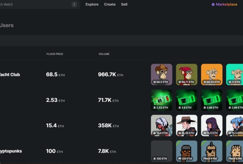Click the 966.7K ETH volume value
The width and height of the screenshot is (243, 164).
click(110, 74)
